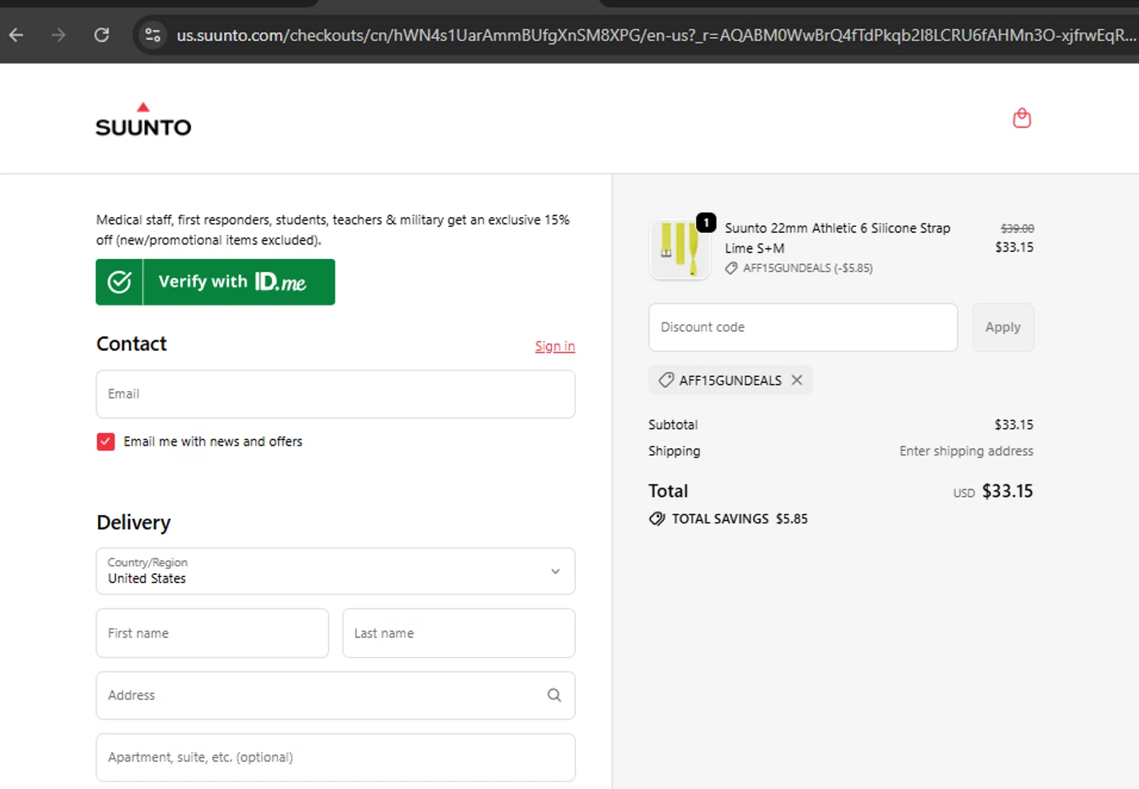The width and height of the screenshot is (1139, 789).
Task: Open site information icon in address bar
Action: coord(153,35)
